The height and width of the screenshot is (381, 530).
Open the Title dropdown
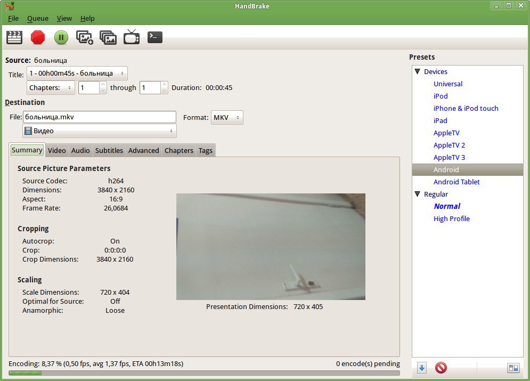click(x=77, y=74)
